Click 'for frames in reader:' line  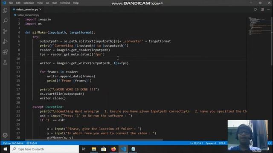pyautogui.click(x=59, y=72)
